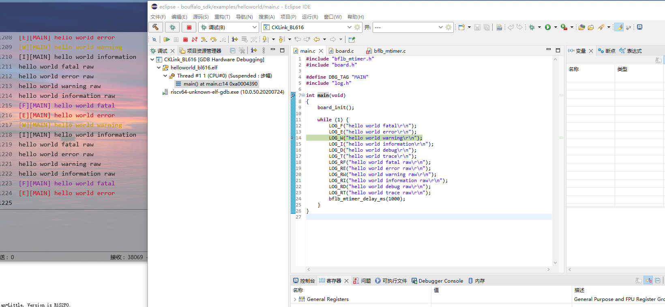This screenshot has width=665, height=307.
Task: Click the External Tools run icon
Action: 564,27
